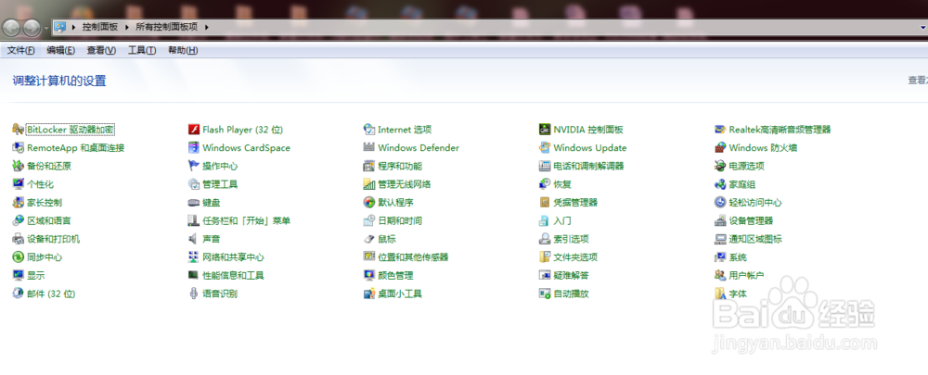Open the address bar history dropdown
928x375 pixels.
[x=923, y=27]
